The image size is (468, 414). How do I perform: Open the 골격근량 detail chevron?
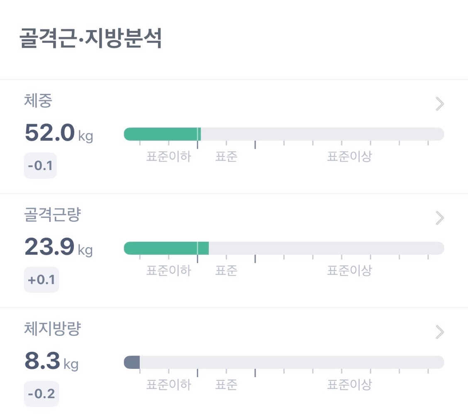(440, 218)
